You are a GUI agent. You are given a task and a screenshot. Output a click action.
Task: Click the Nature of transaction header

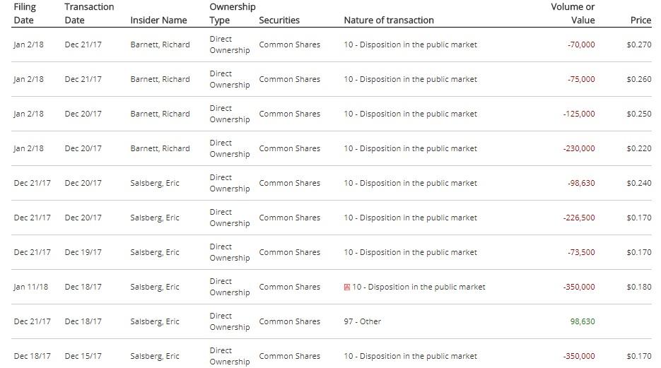(389, 20)
